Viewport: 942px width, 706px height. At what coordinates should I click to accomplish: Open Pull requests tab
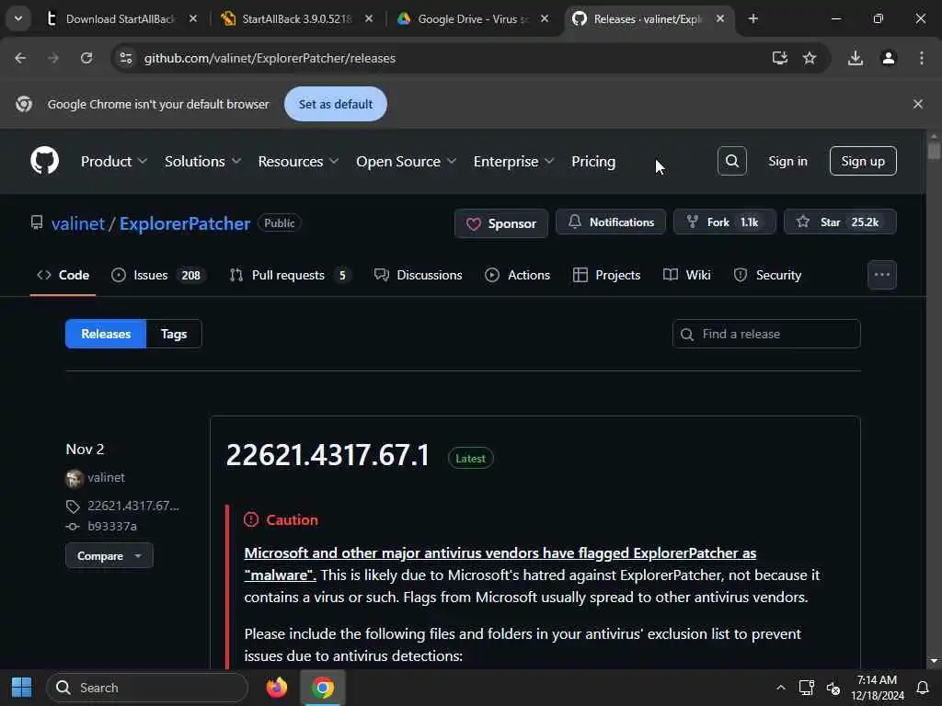(x=290, y=275)
